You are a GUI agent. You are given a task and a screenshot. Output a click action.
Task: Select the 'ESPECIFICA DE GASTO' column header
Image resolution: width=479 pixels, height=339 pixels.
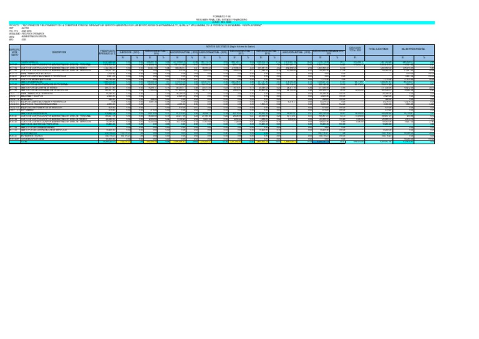[x=15, y=52]
